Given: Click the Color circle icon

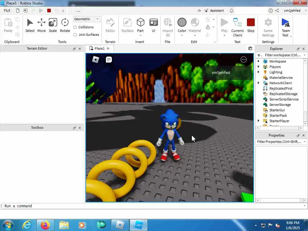Looking at the screenshot, I should pyautogui.click(x=182, y=22).
